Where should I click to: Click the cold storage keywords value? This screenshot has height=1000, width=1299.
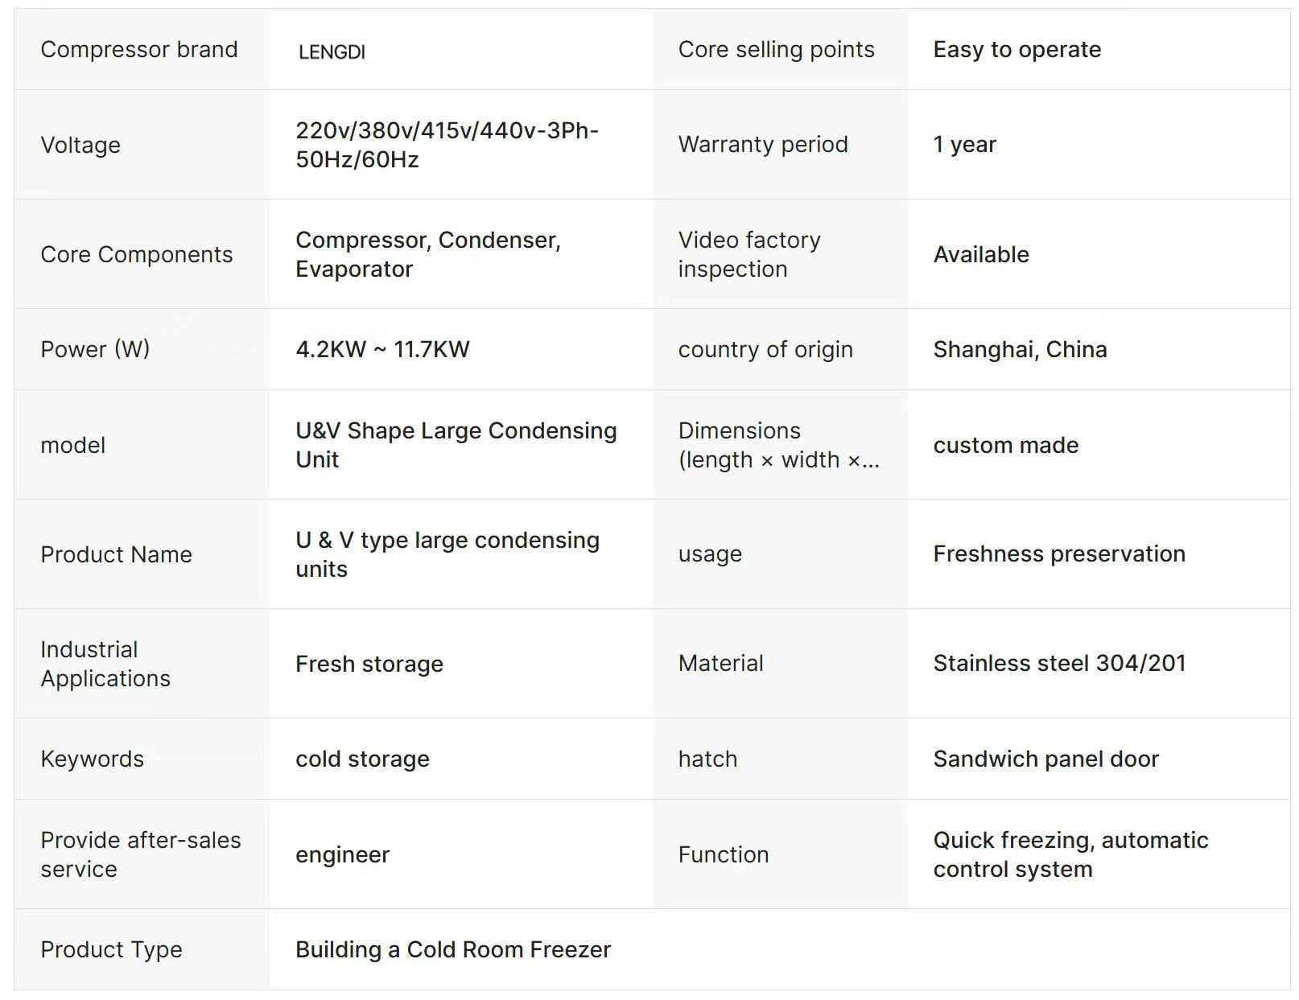[362, 759]
